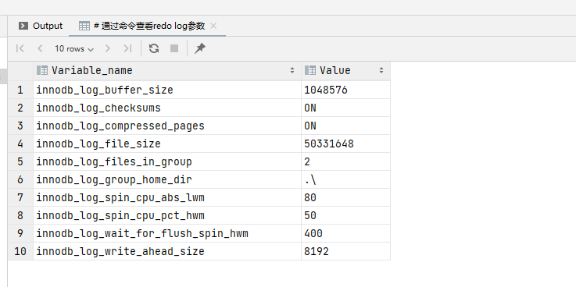Go to next page of results
This screenshot has width=576, height=287.
click(108, 48)
